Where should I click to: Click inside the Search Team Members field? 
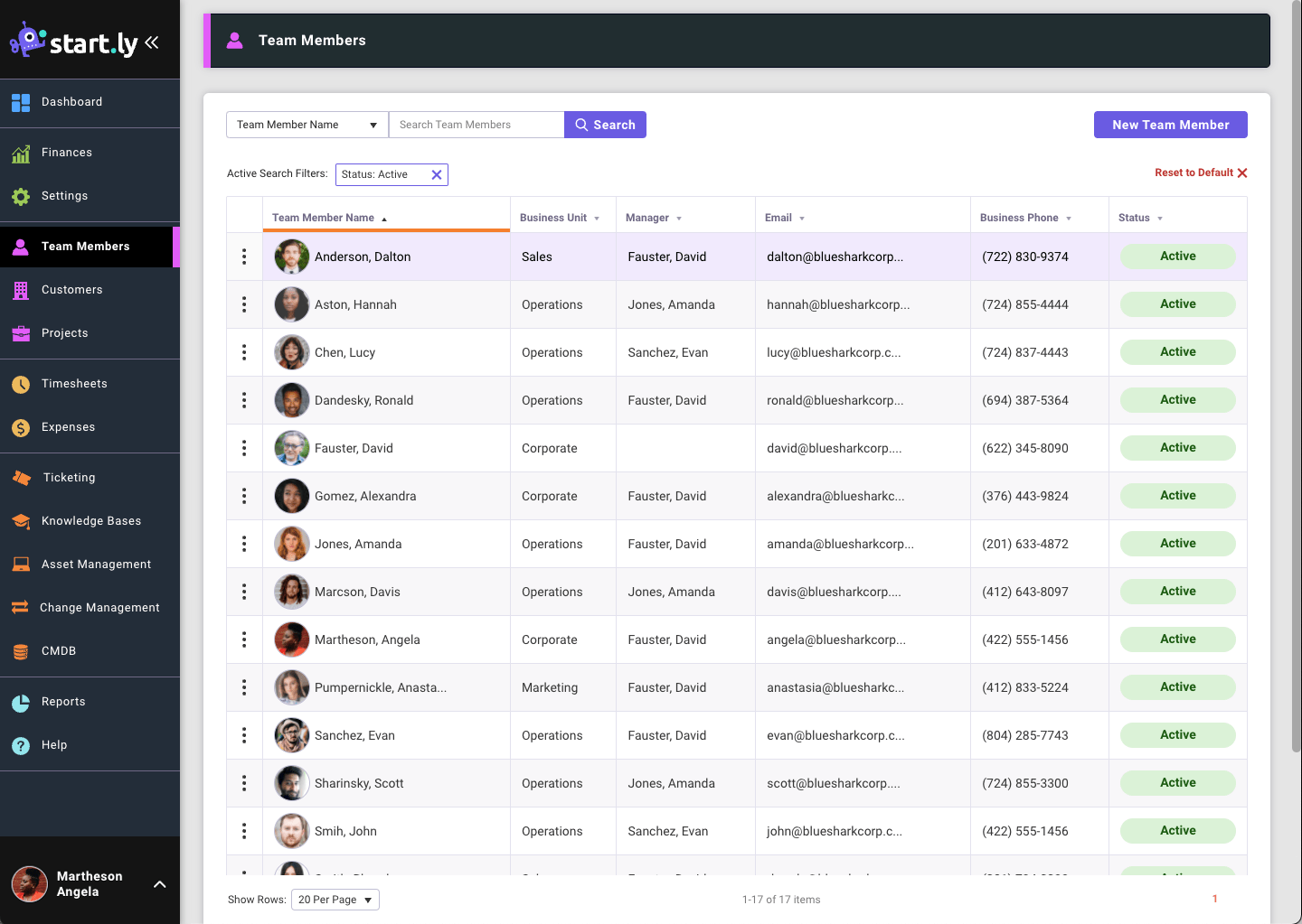tap(476, 124)
